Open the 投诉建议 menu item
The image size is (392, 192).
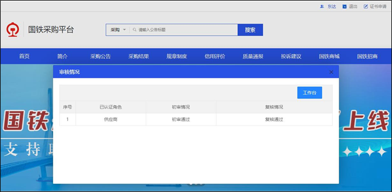291,57
